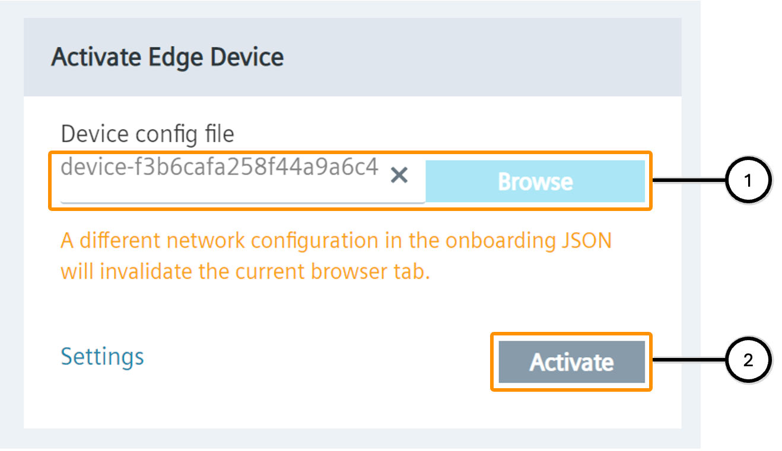Open the Settings link

[x=102, y=357]
